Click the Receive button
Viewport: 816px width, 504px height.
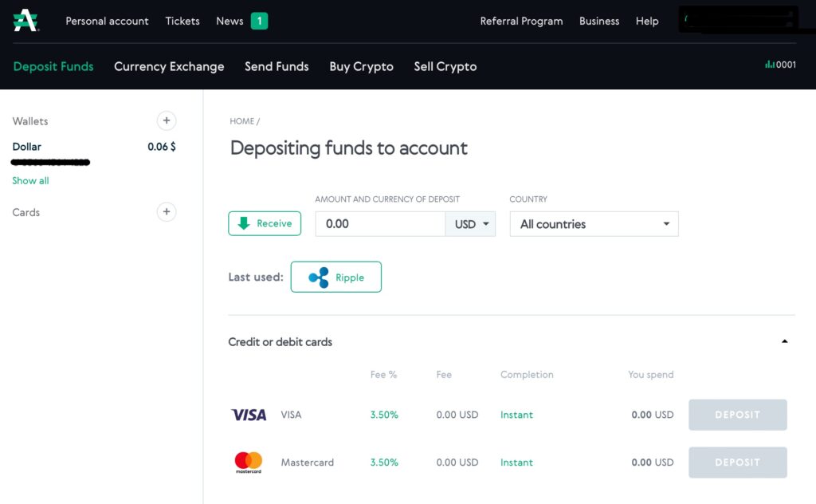265,224
